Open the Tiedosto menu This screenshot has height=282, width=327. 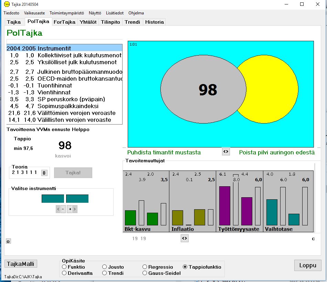click(11, 13)
